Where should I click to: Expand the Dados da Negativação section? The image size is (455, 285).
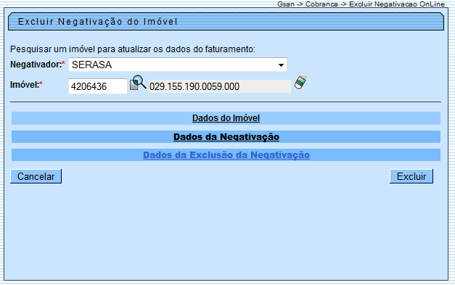coord(226,137)
